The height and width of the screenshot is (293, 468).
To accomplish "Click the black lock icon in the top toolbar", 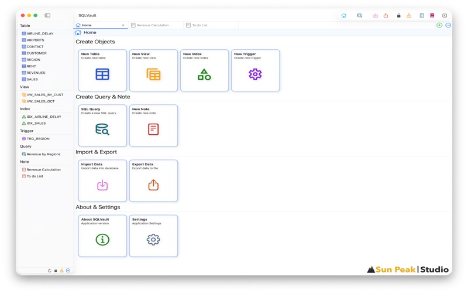I will [x=399, y=16].
